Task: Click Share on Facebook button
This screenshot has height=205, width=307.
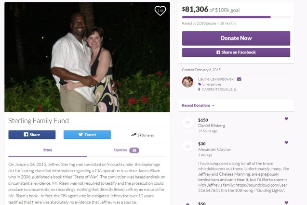Action: point(236,52)
